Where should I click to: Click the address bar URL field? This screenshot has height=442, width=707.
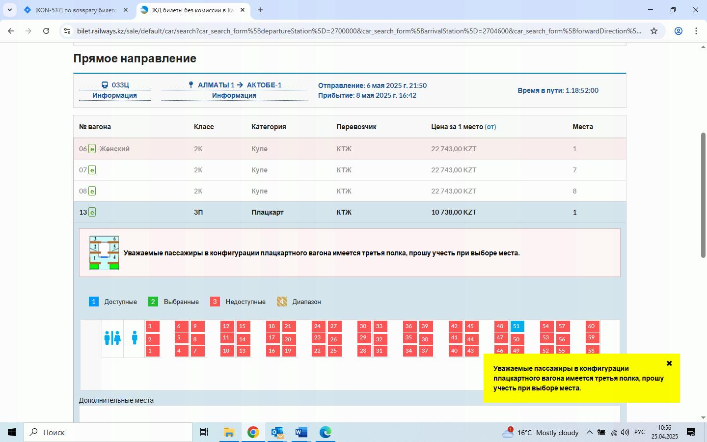coord(358,31)
